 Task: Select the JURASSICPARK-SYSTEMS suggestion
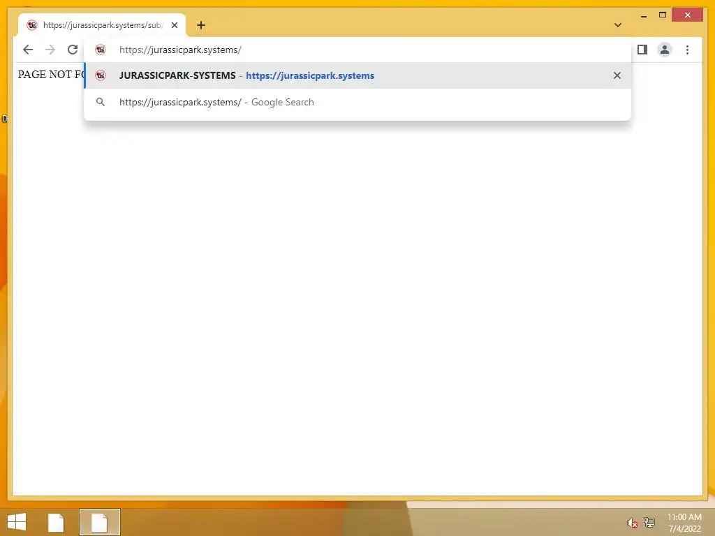(x=357, y=75)
